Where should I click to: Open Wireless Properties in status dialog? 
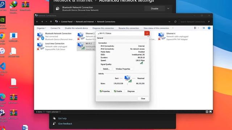[123, 69]
